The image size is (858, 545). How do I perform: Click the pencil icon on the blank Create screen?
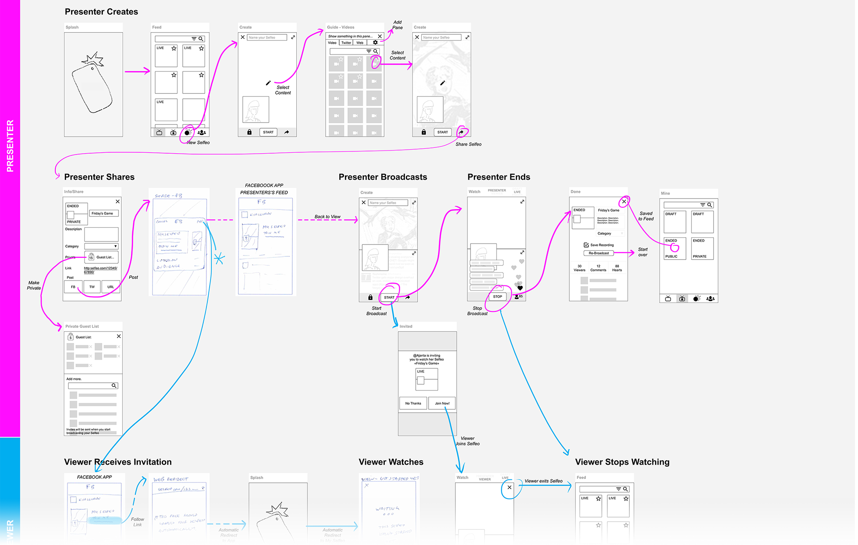pos(268,83)
